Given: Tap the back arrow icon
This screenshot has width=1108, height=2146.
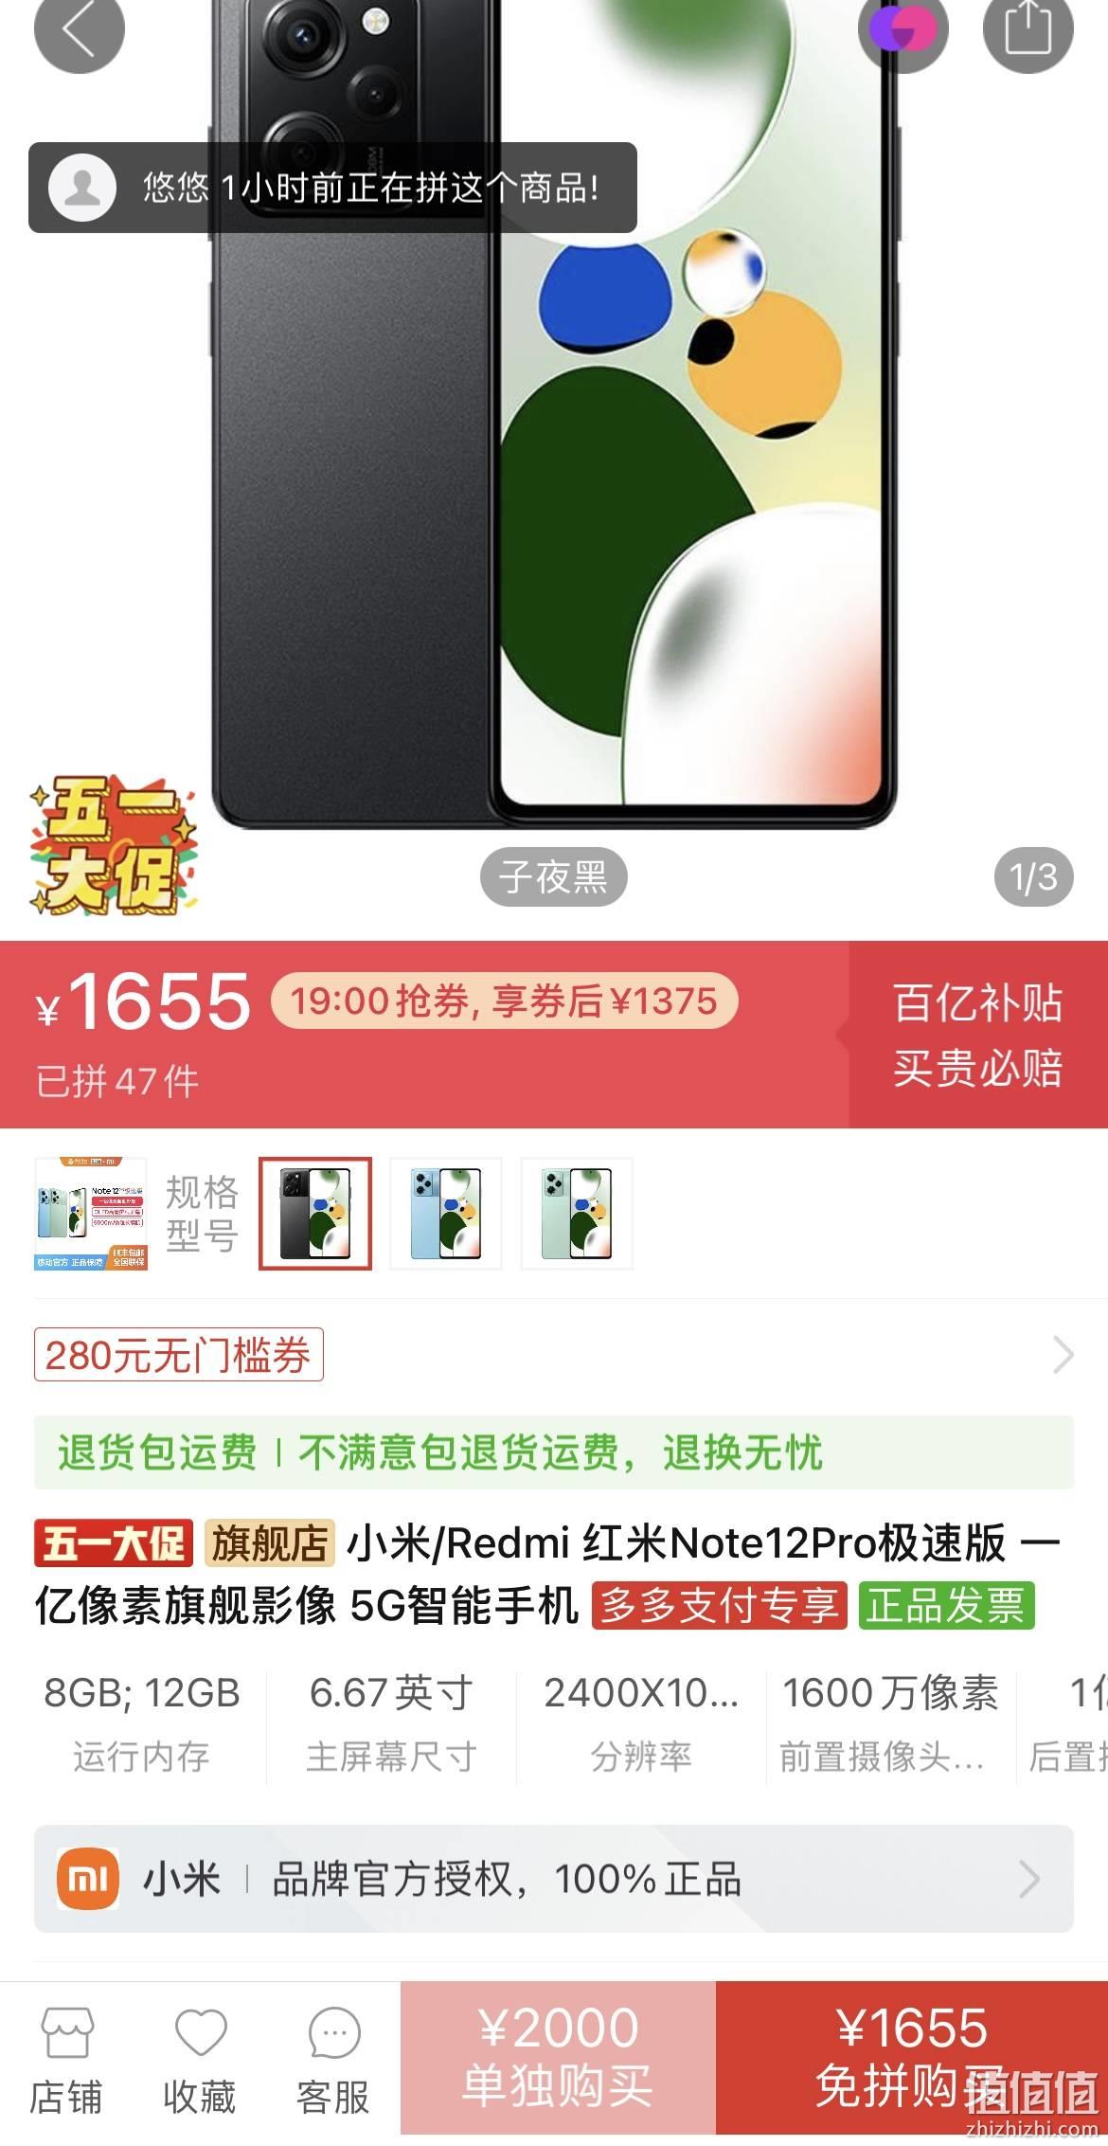Looking at the screenshot, I should 80,28.
